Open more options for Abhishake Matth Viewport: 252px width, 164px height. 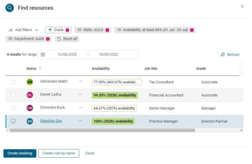click(x=80, y=81)
